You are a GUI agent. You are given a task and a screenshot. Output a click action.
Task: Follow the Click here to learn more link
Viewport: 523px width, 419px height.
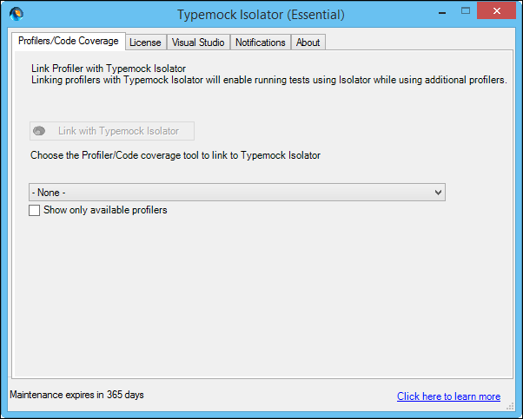pos(448,396)
